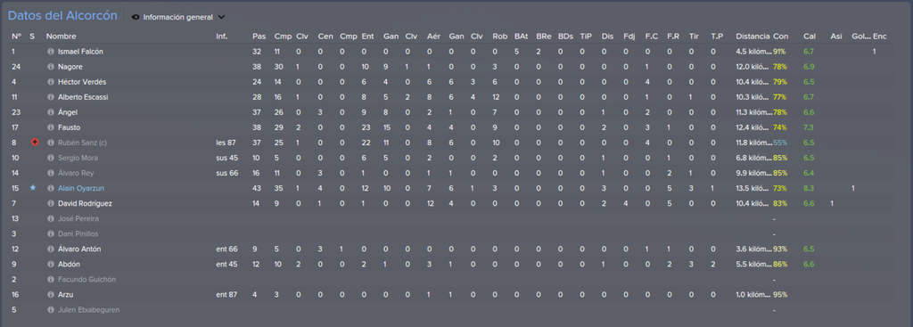Open Alberto Escassi player name link
The width and height of the screenshot is (913, 327).
83,97
